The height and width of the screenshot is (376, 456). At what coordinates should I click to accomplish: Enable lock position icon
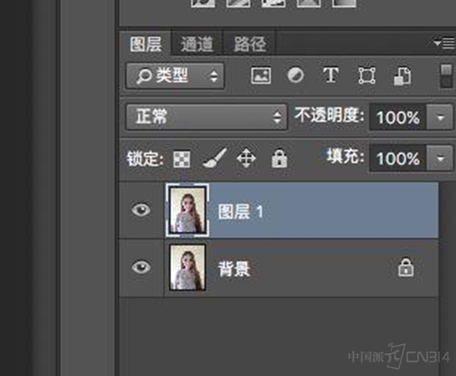coord(247,159)
